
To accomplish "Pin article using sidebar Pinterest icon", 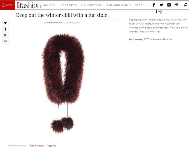I will [6, 41].
